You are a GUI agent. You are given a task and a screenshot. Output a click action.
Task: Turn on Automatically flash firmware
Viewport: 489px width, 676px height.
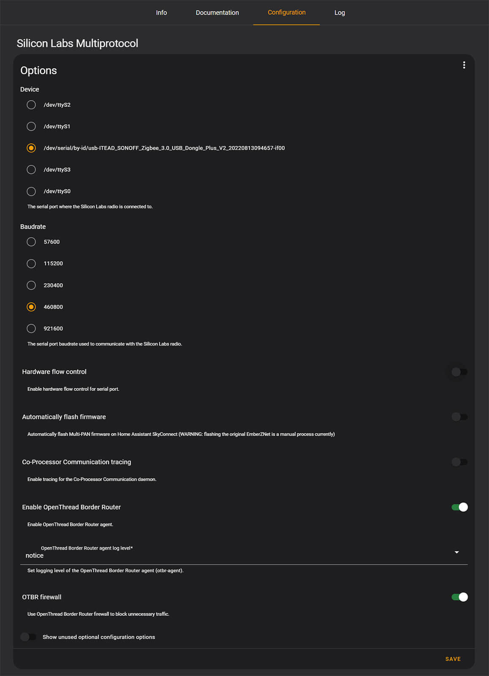[459, 417]
